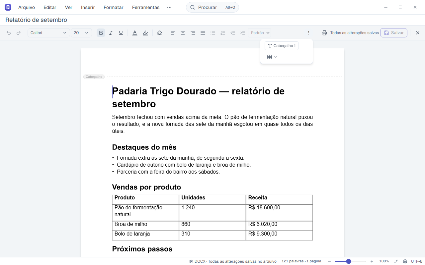Click the 310 units cell
The width and height of the screenshot is (425, 265).
(x=212, y=236)
